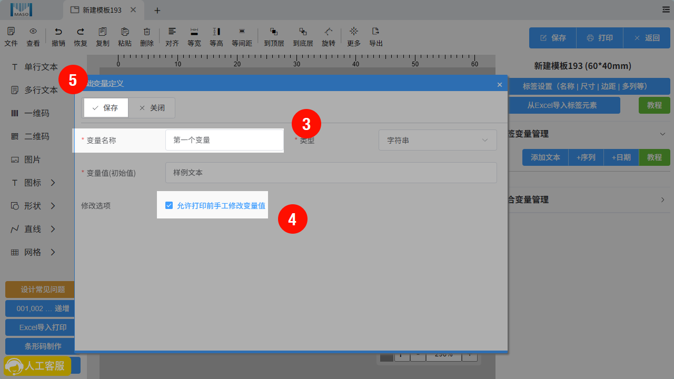The image size is (674, 379).
Task: Add a new tab with plus icon
Action: pos(157,10)
